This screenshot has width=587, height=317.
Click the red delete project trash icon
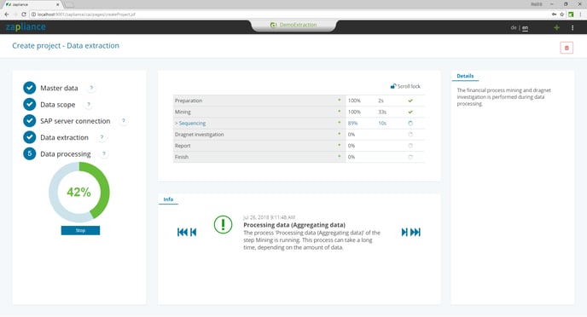click(567, 48)
